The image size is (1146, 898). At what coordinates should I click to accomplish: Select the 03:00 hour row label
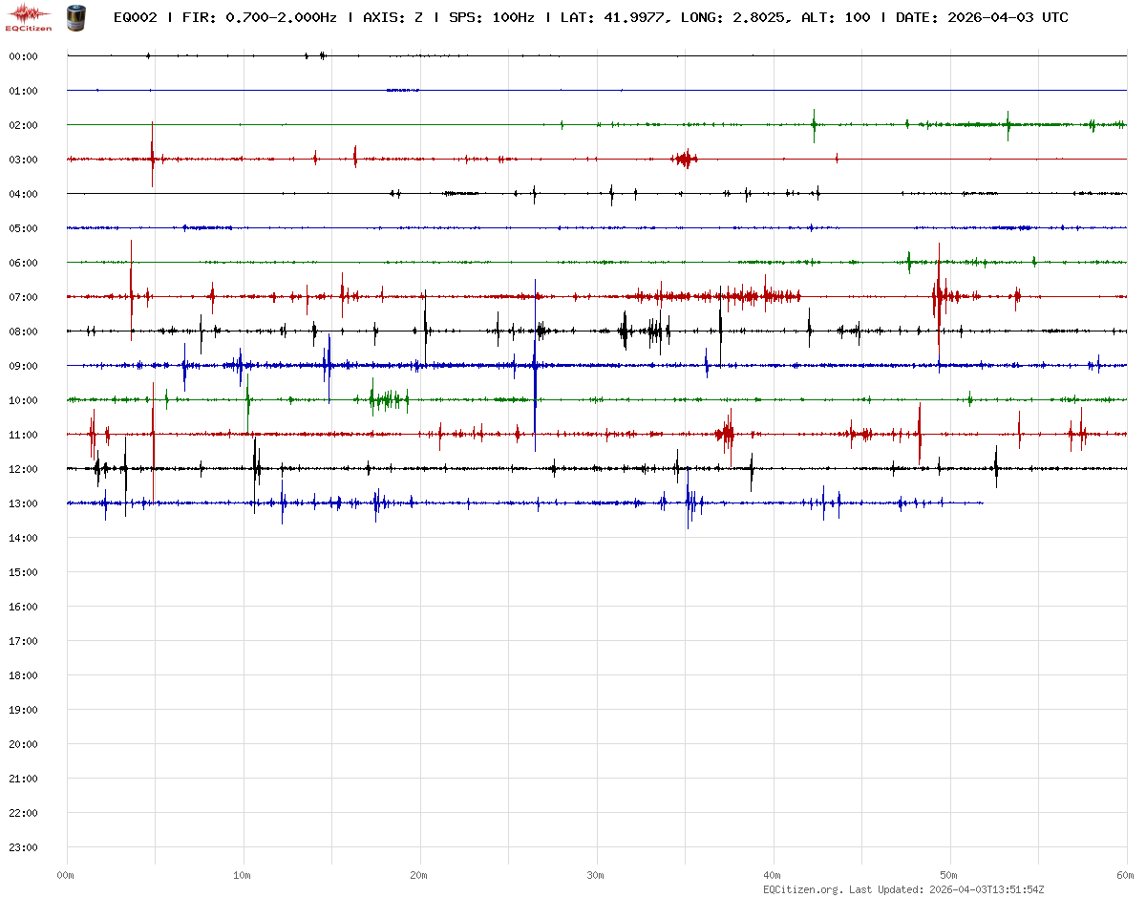tap(23, 160)
